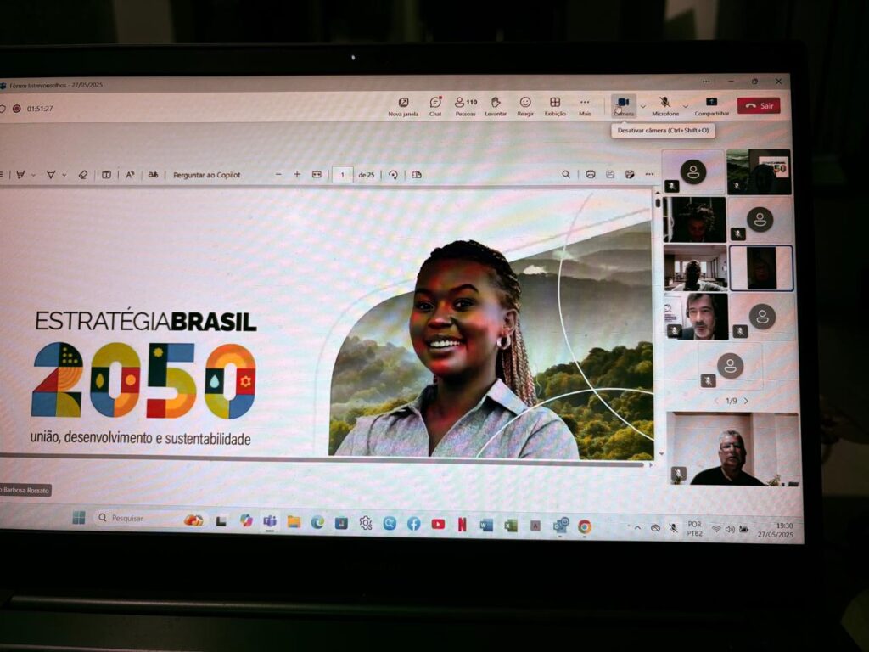This screenshot has width=869, height=652.
Task: Save the PDF document
Action: (x=610, y=174)
